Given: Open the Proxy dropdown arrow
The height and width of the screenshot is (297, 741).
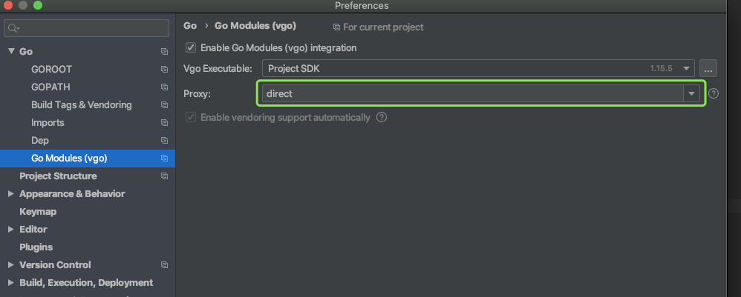Looking at the screenshot, I should pyautogui.click(x=691, y=93).
